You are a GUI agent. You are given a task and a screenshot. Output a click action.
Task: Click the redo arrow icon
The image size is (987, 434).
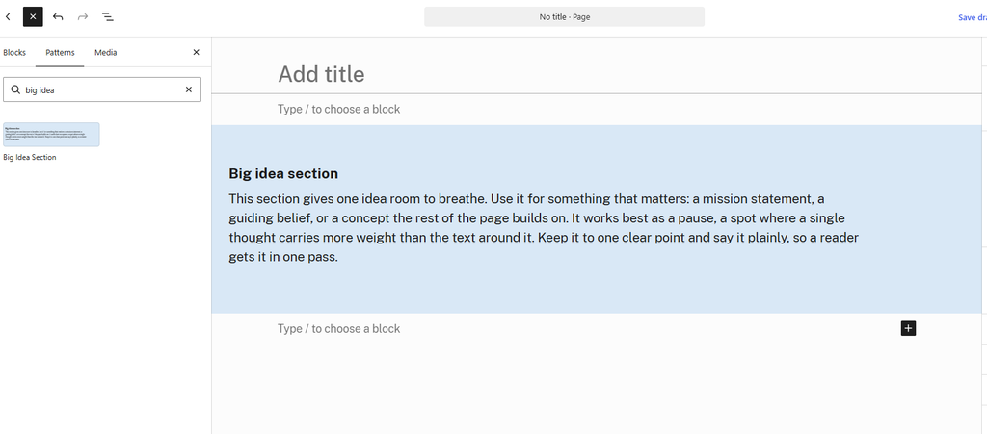coord(83,17)
